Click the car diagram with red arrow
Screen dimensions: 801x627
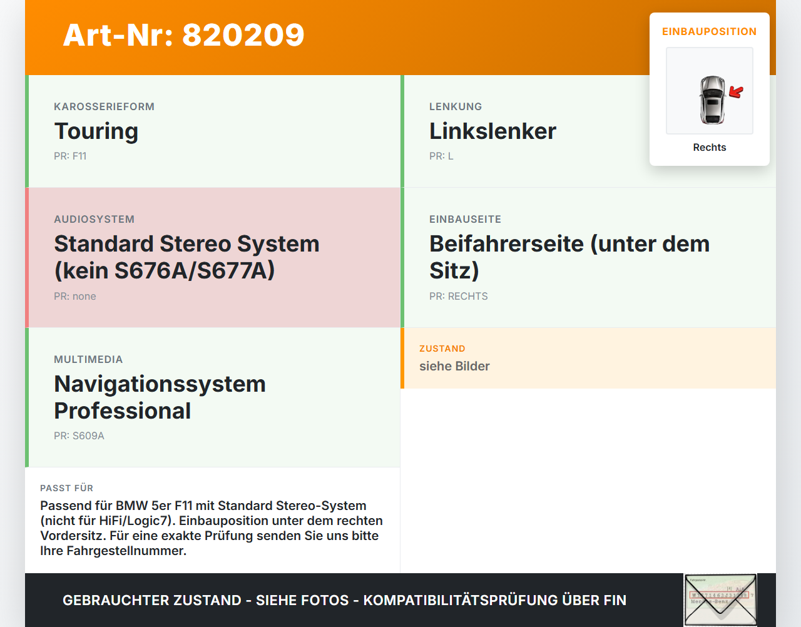pos(710,91)
